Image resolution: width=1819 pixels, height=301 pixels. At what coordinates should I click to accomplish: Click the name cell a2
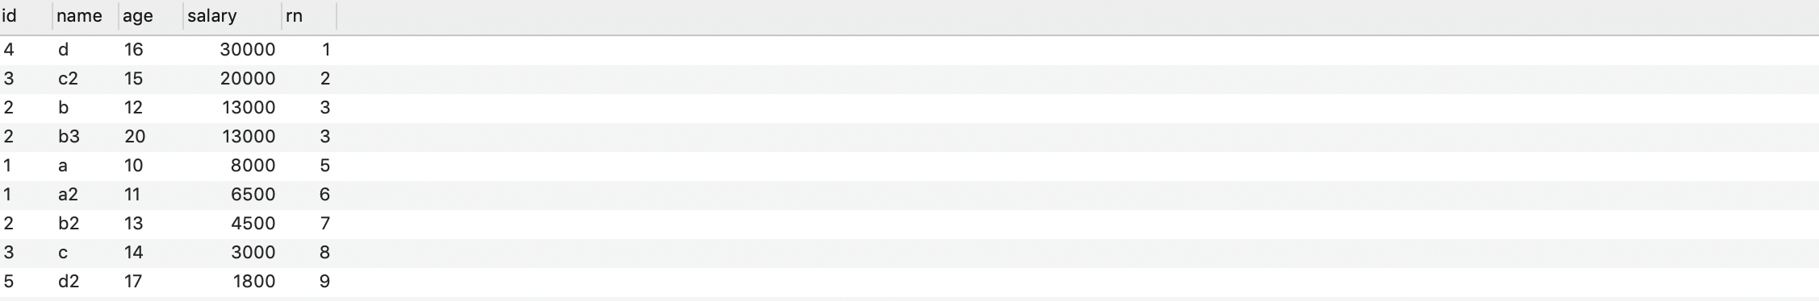68,195
